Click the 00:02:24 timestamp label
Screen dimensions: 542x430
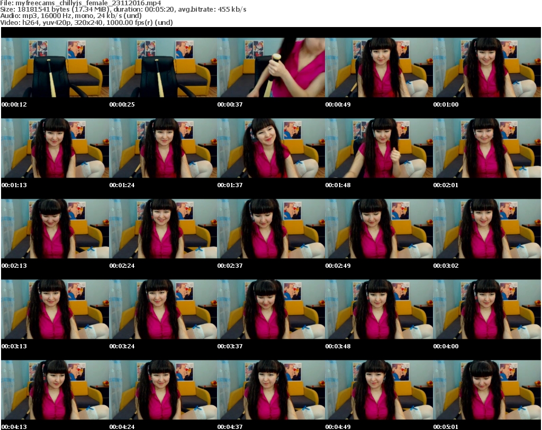122,266
